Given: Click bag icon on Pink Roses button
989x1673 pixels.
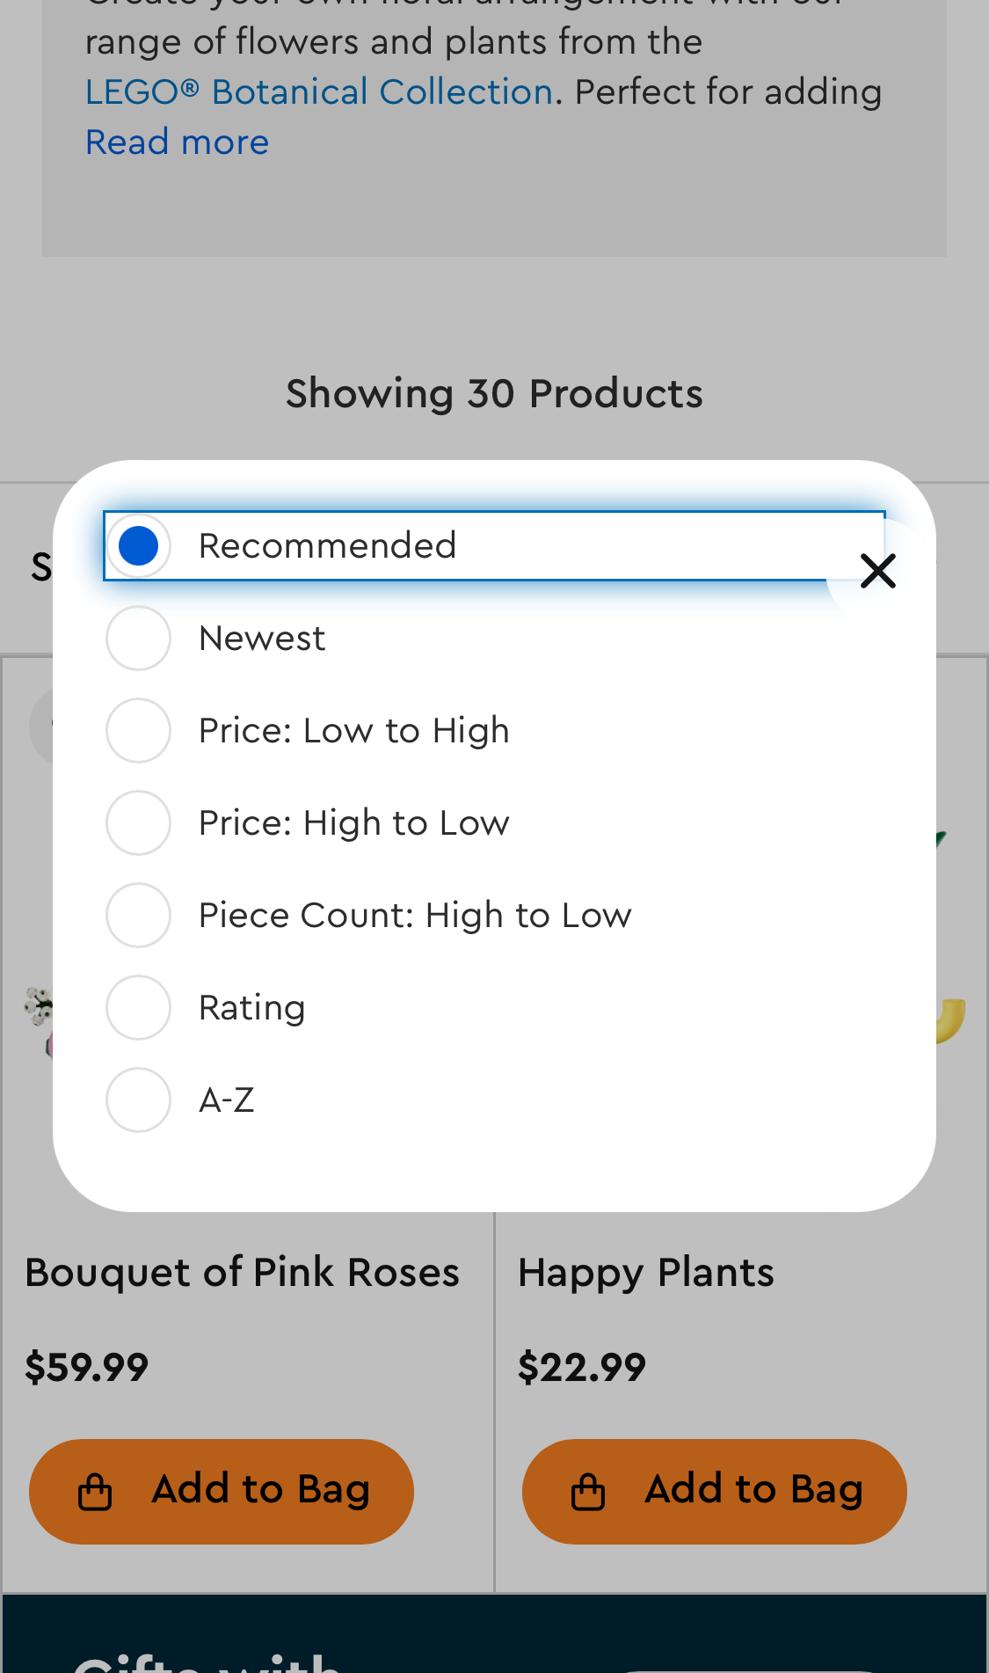Looking at the screenshot, I should (95, 1492).
